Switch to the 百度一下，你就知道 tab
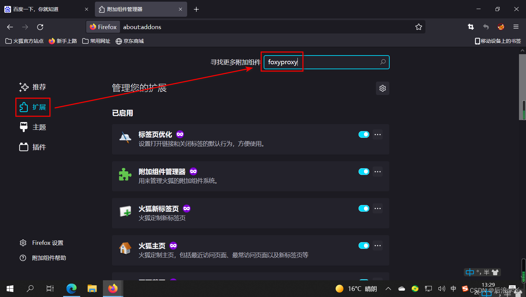Image resolution: width=526 pixels, height=297 pixels. (x=47, y=9)
